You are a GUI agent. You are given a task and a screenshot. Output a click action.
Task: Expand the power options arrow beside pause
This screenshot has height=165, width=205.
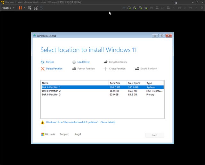coord(24,8)
